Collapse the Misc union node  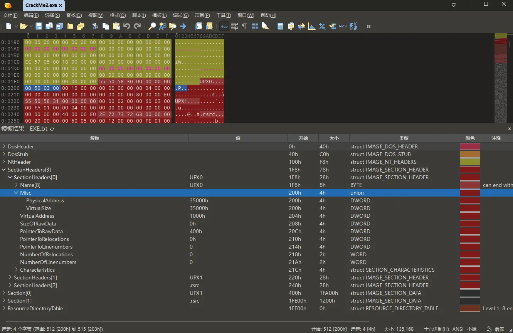click(x=16, y=193)
